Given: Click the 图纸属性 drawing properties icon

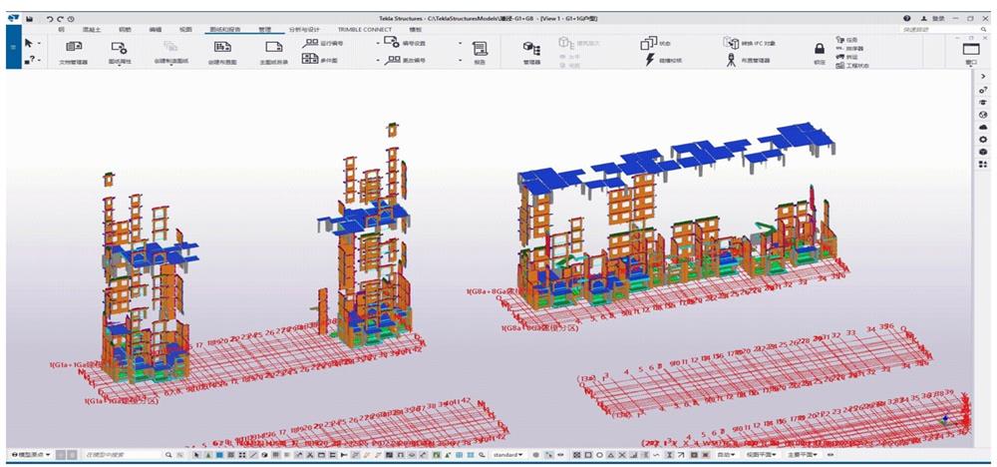Looking at the screenshot, I should [119, 48].
